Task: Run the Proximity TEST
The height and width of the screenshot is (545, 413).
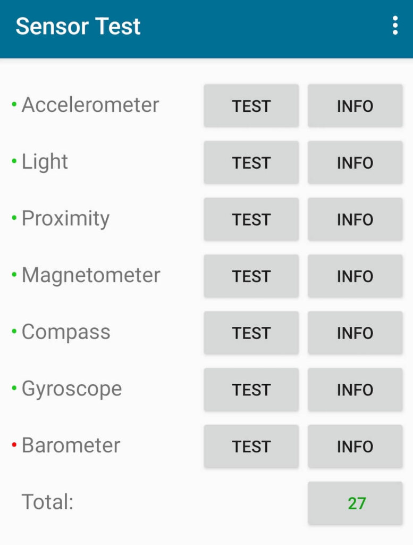Action: point(251,219)
